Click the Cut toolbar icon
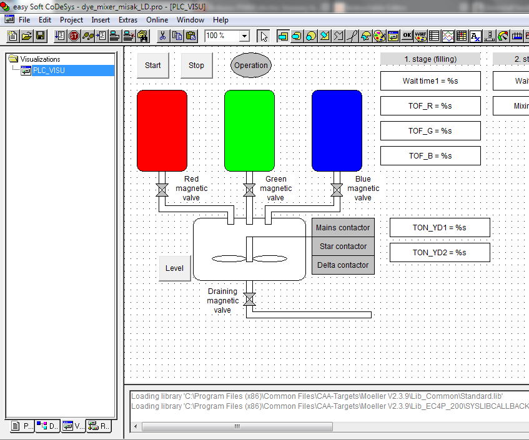The image size is (529, 440). [163, 36]
